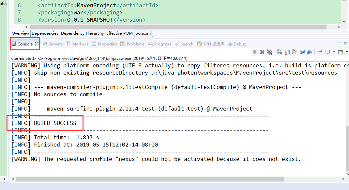Click the console horizontal scrollbar thumb
Screen dimensions: 349x190
point(150,179)
